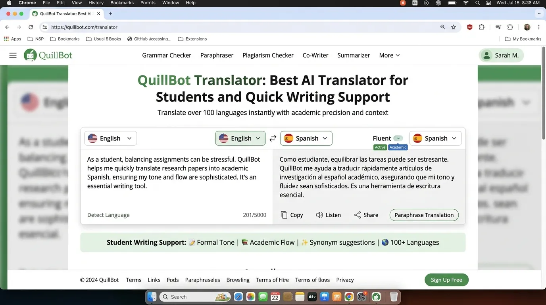Open the Privacy footer link

tap(345, 280)
